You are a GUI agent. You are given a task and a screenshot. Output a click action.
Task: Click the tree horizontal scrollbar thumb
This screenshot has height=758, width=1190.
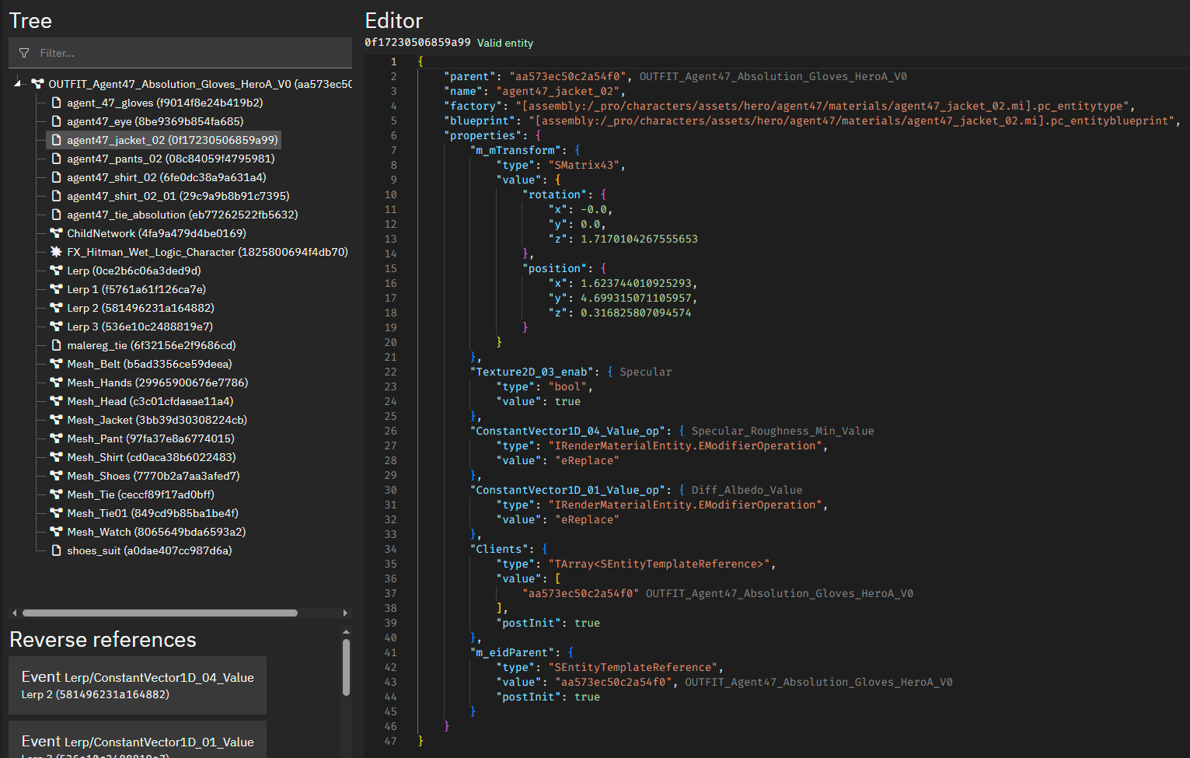[x=160, y=613]
